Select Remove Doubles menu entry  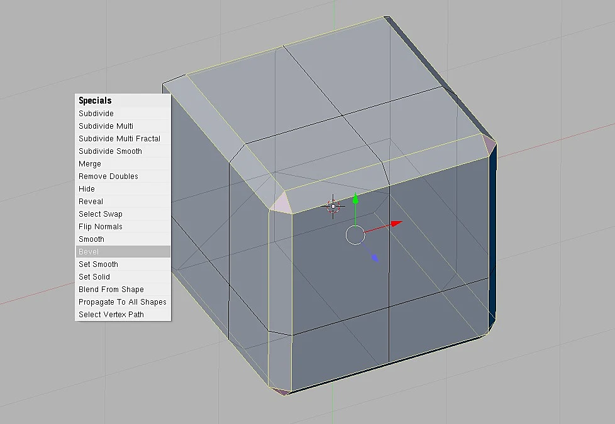[x=123, y=177]
